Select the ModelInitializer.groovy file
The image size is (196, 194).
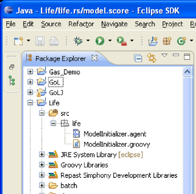tap(117, 144)
